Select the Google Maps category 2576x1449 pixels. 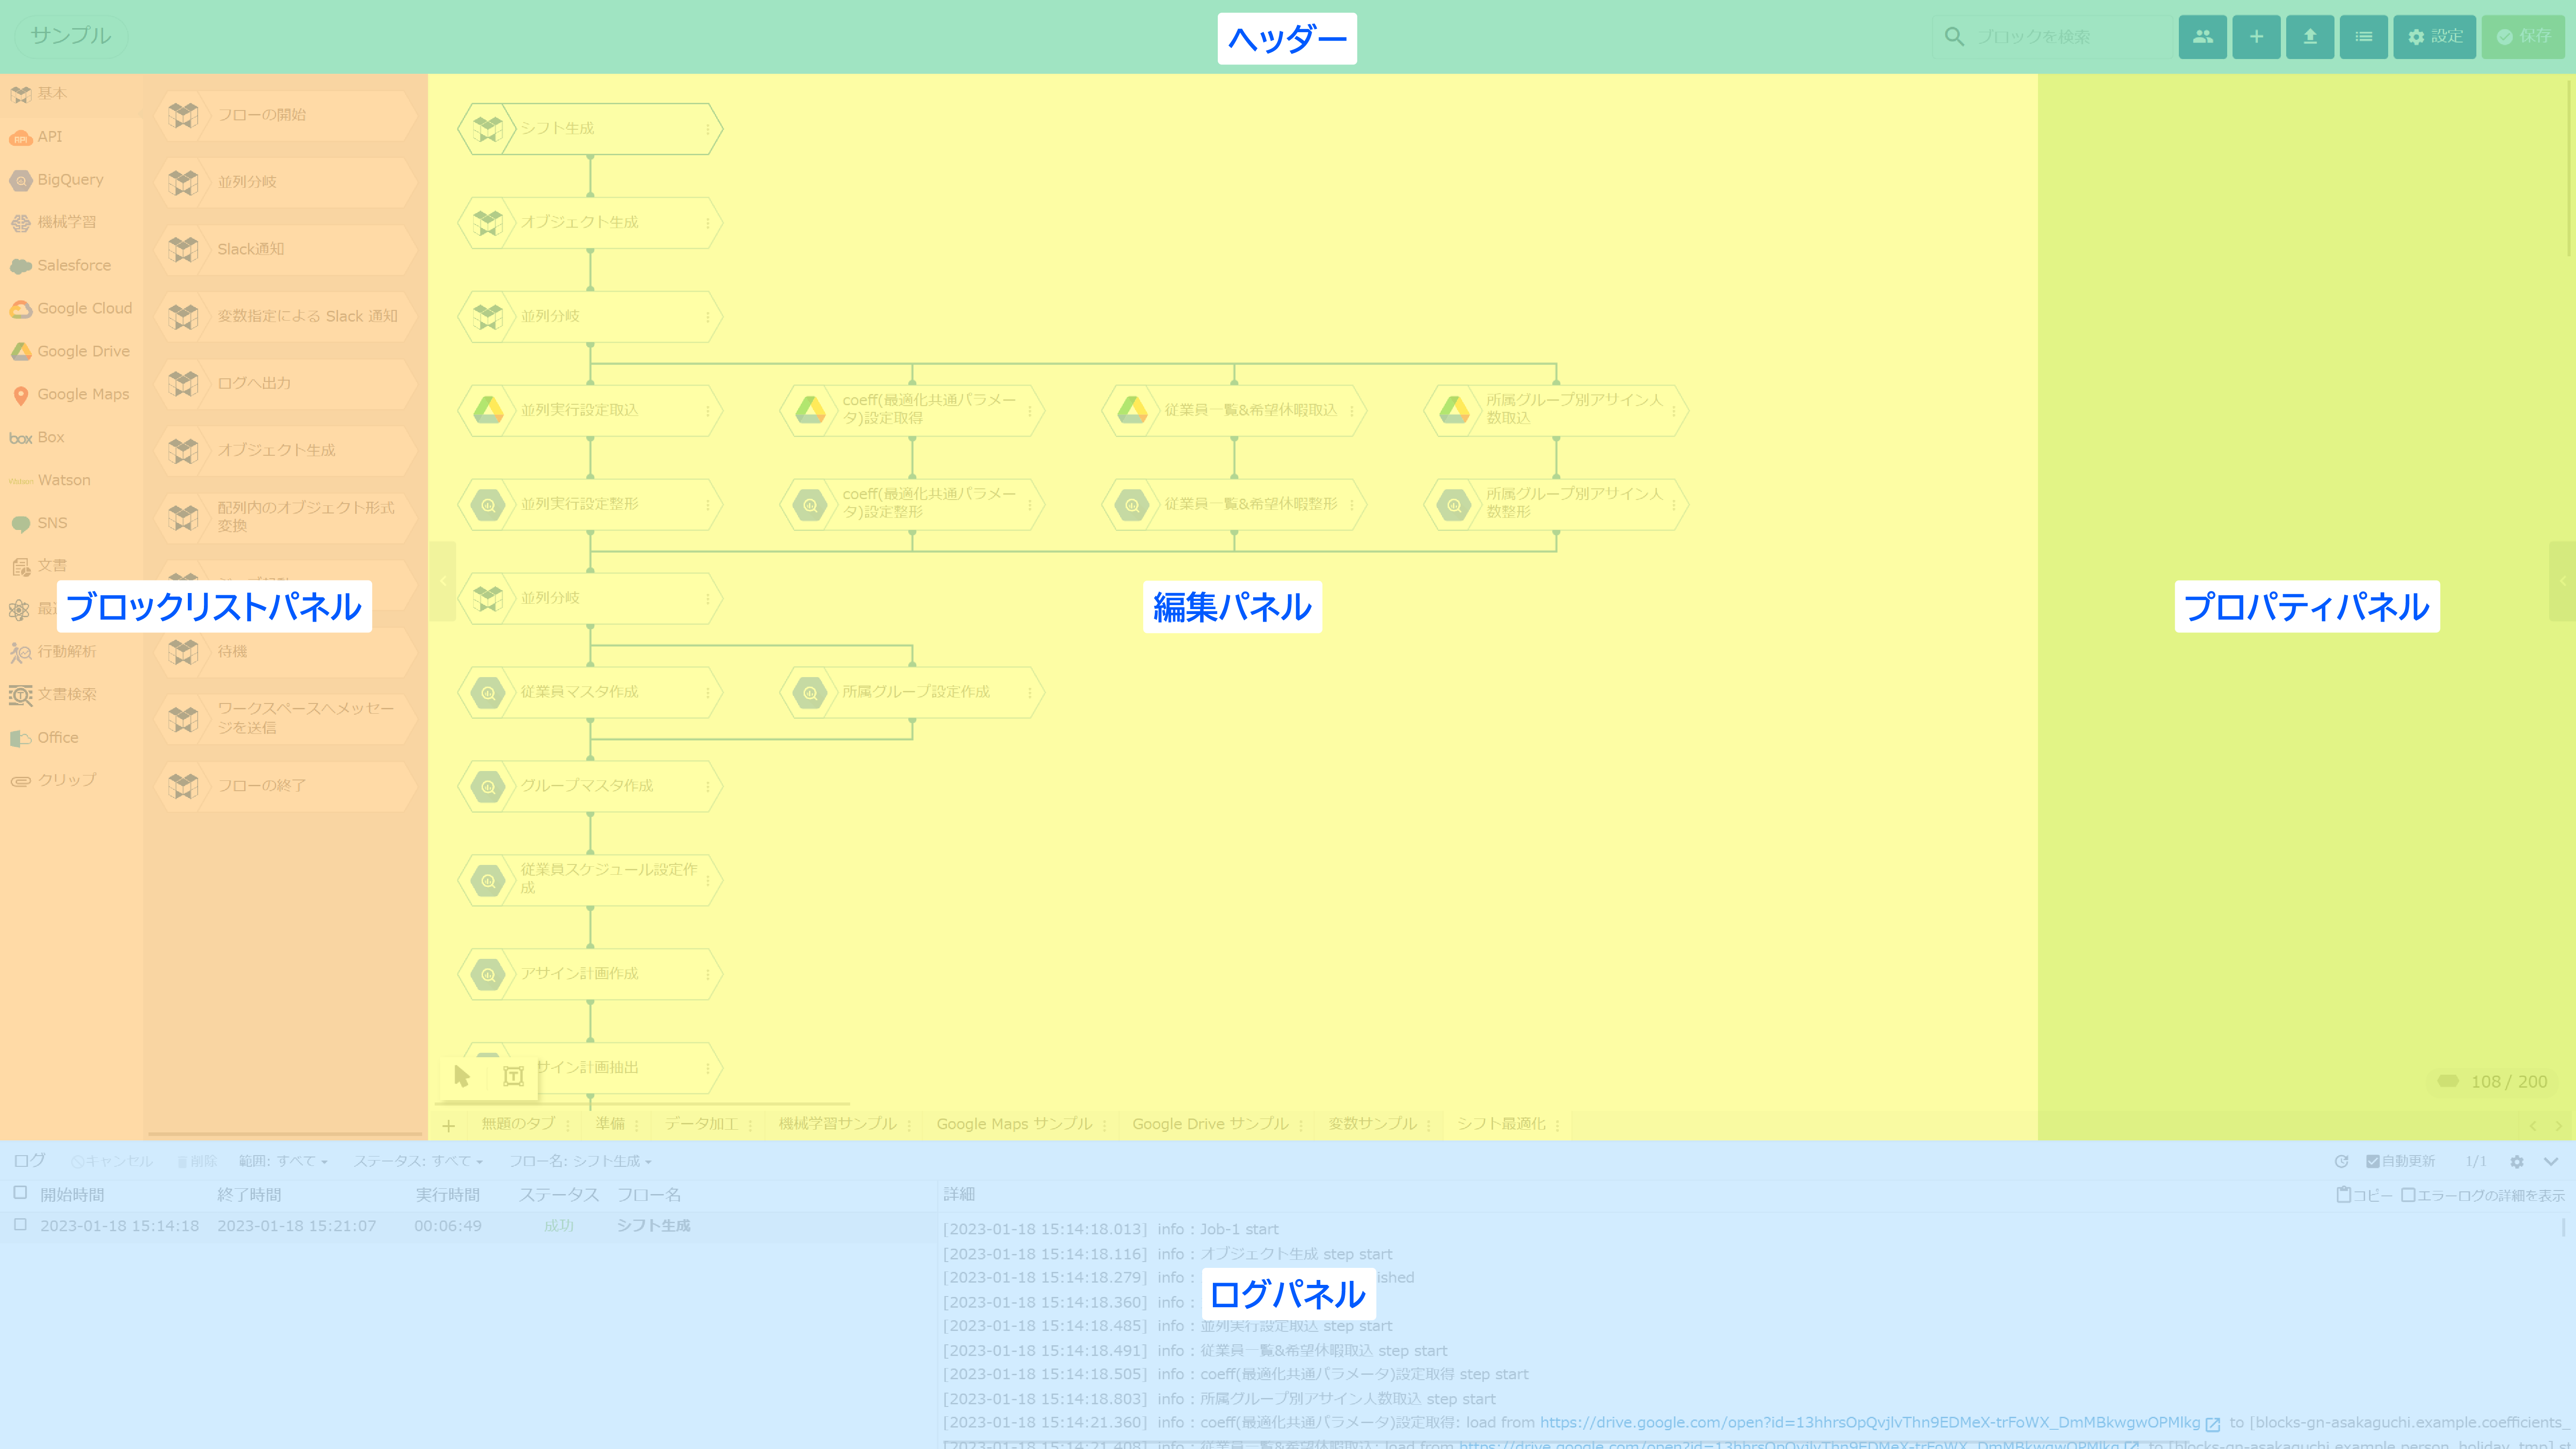coord(71,394)
